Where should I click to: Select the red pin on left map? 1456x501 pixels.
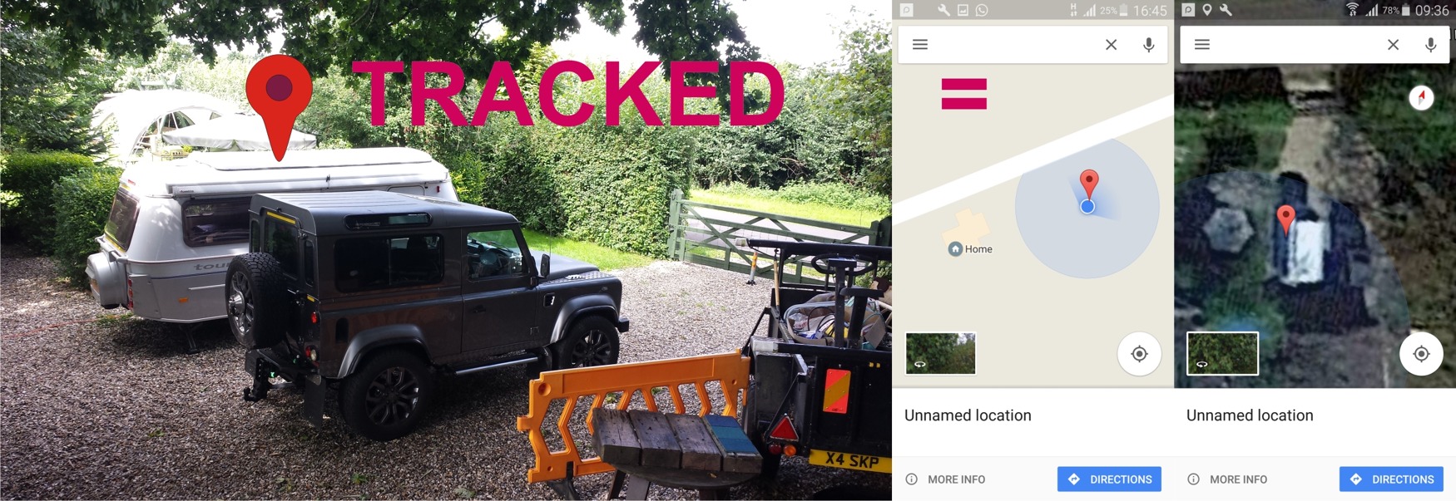(x=1088, y=184)
